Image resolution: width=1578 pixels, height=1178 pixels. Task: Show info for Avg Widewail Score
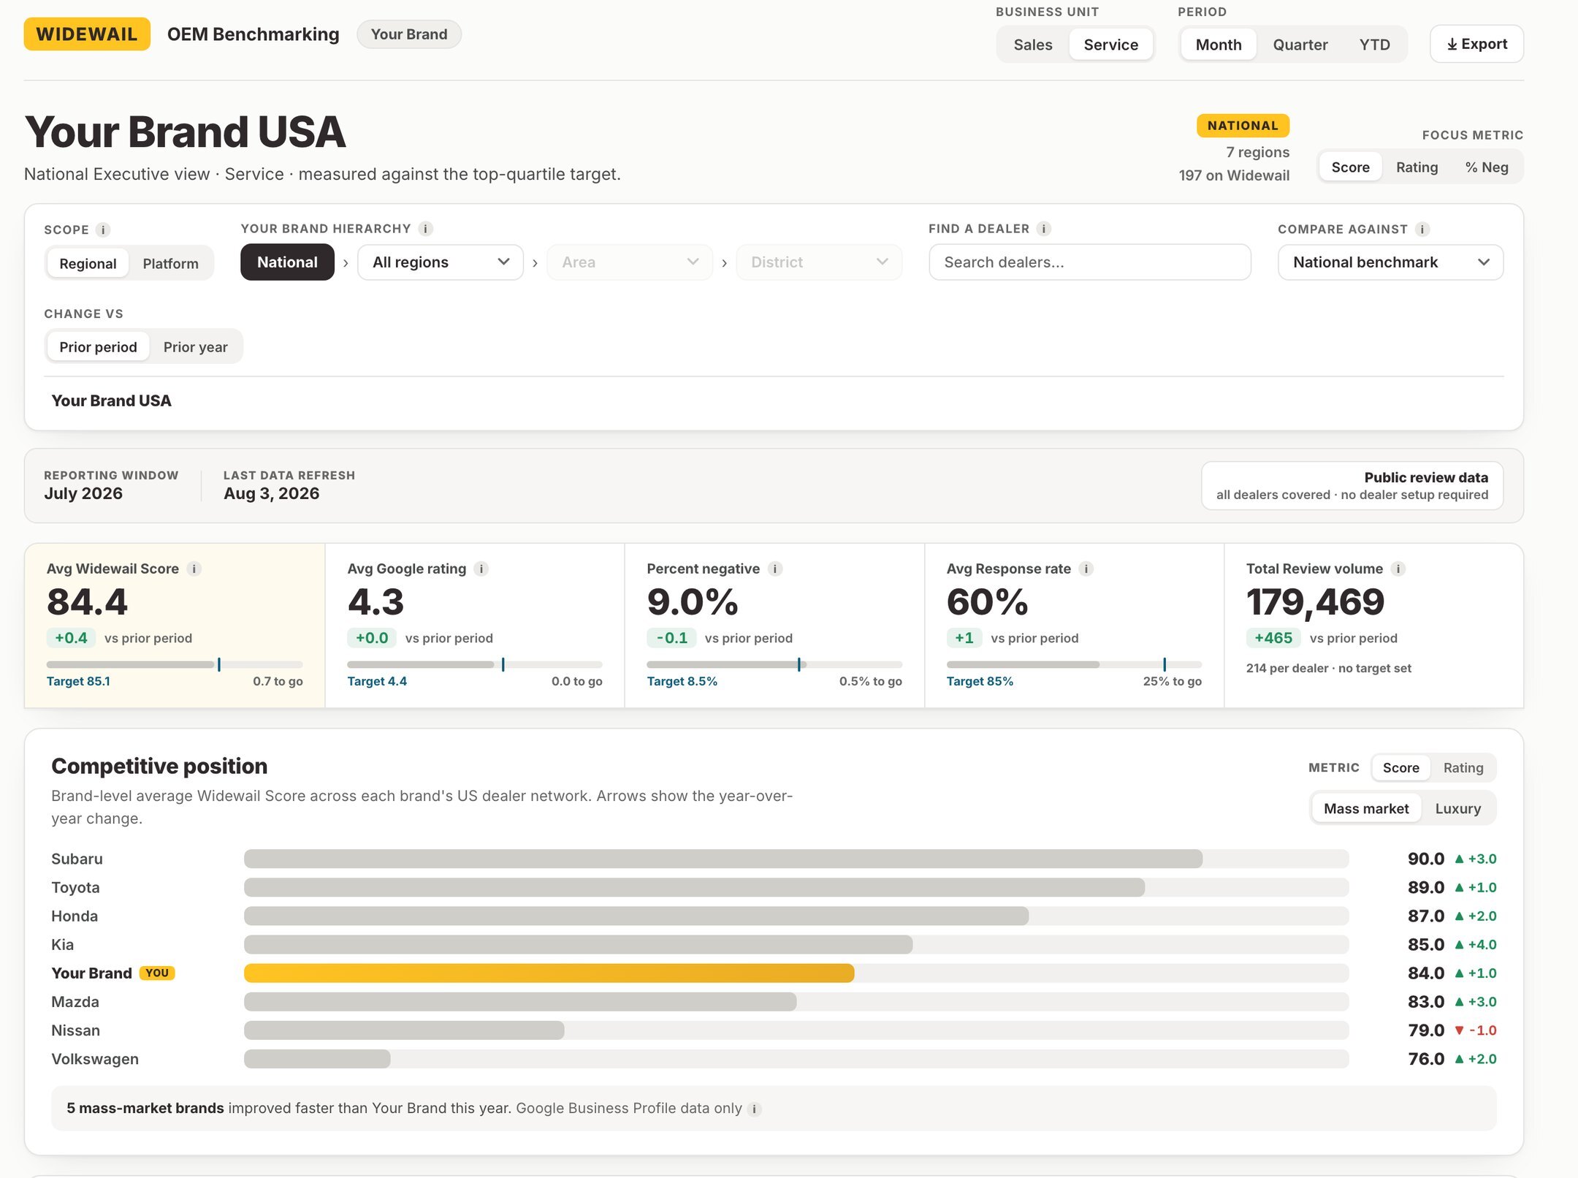click(194, 569)
